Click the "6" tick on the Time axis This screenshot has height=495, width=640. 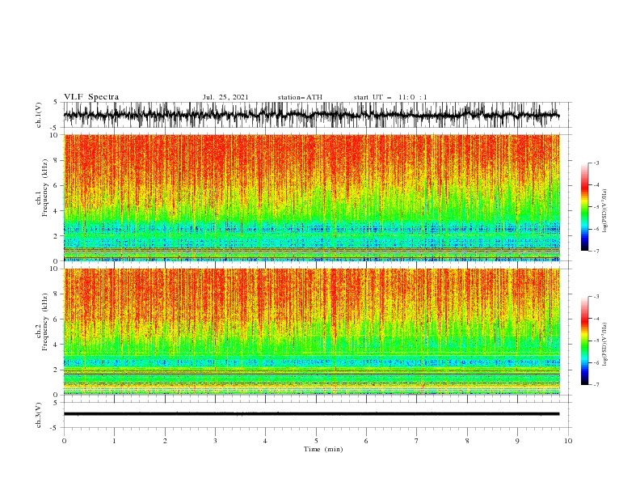tap(366, 441)
